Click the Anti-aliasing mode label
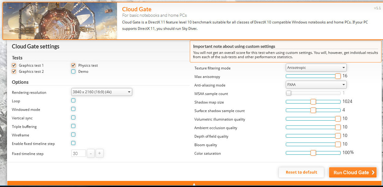The image size is (383, 187). pos(210,85)
